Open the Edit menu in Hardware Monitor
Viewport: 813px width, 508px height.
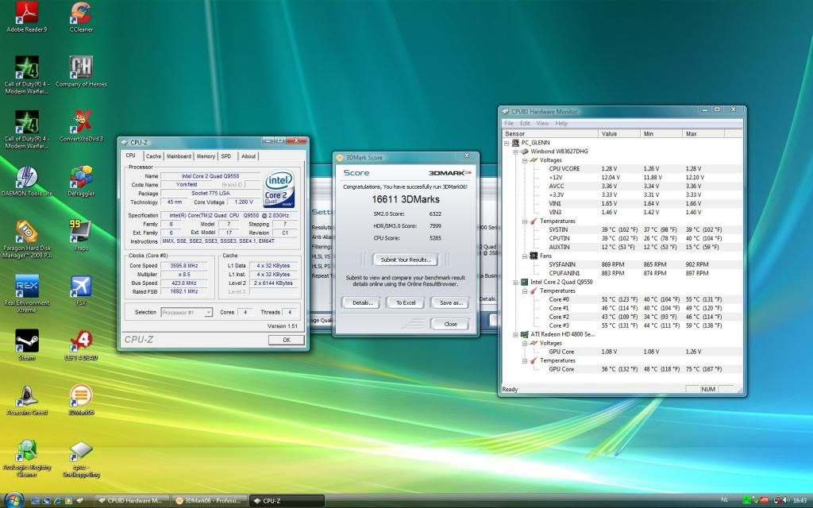coord(525,123)
